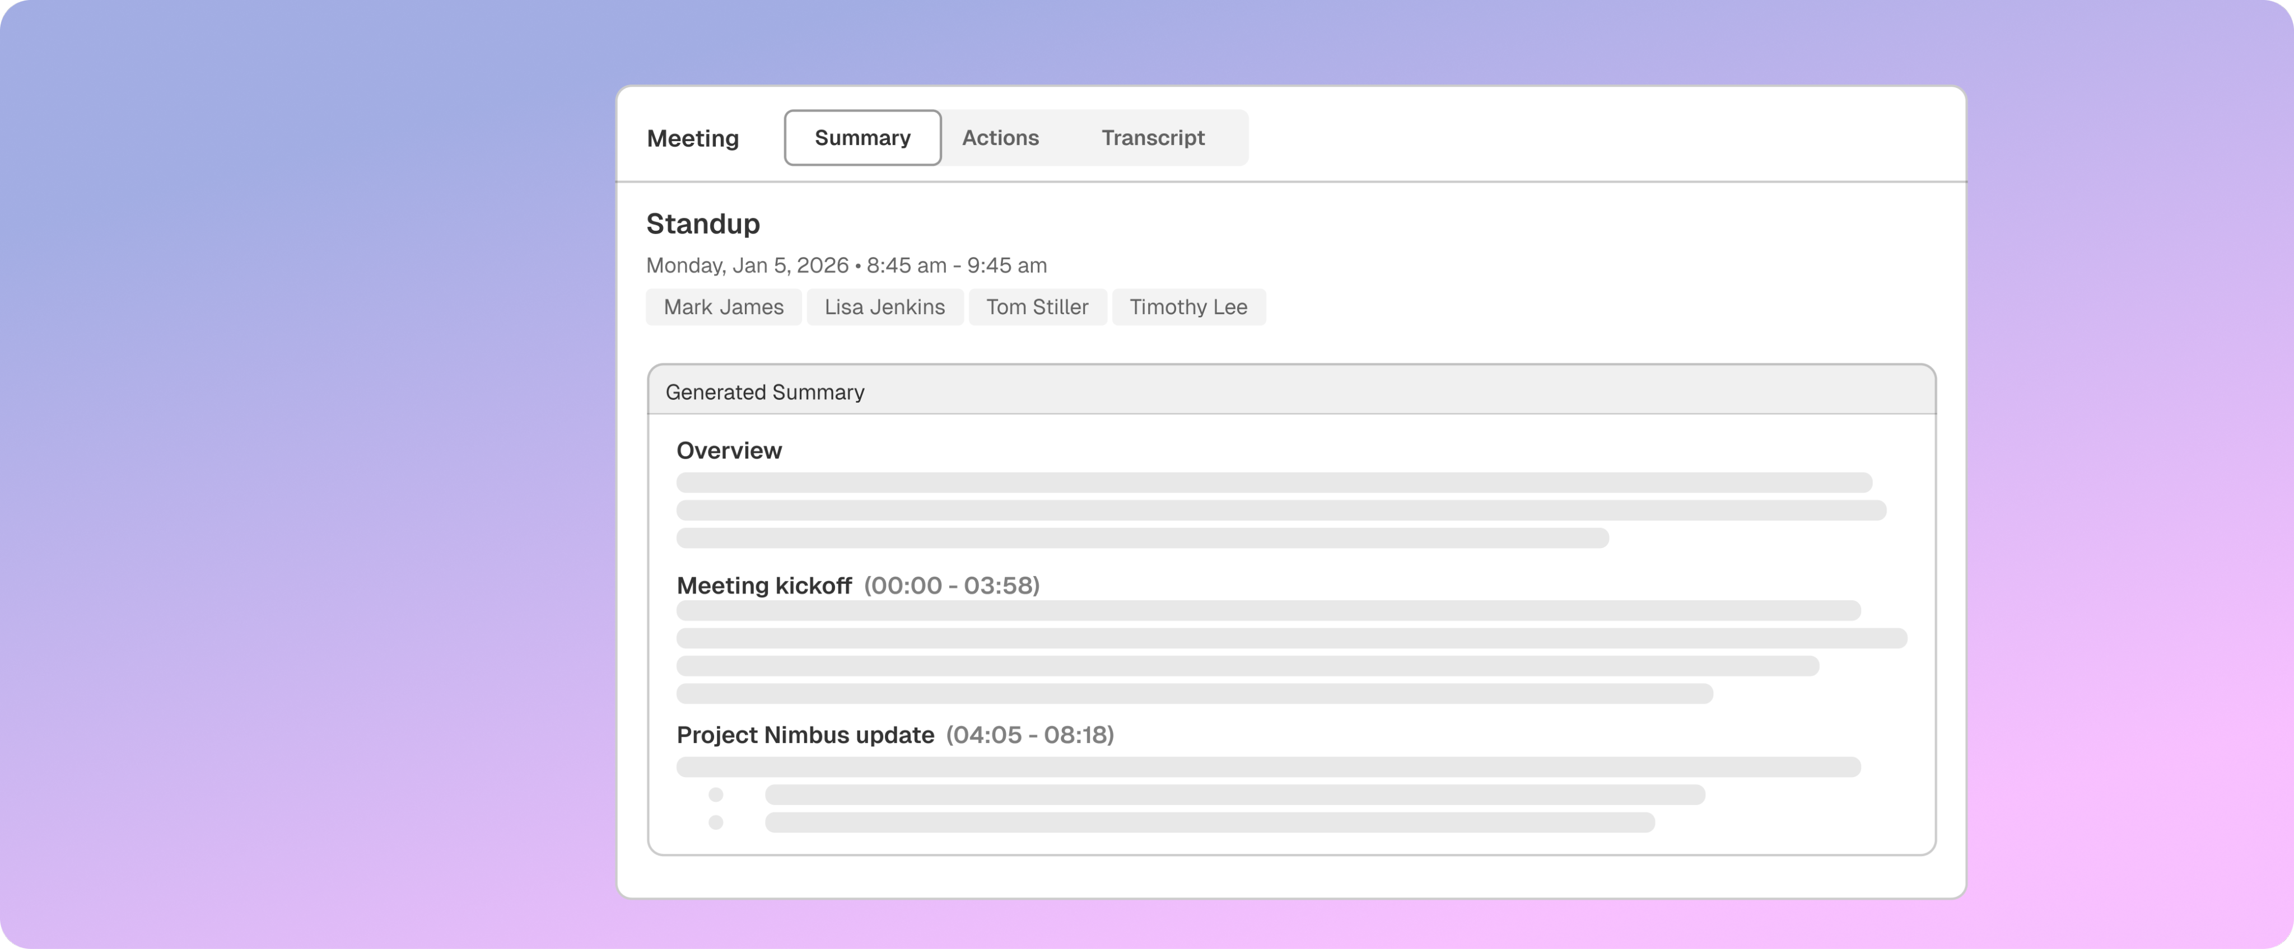
Task: Click the 00:00 - 03:58 timestamp
Action: click(x=951, y=586)
